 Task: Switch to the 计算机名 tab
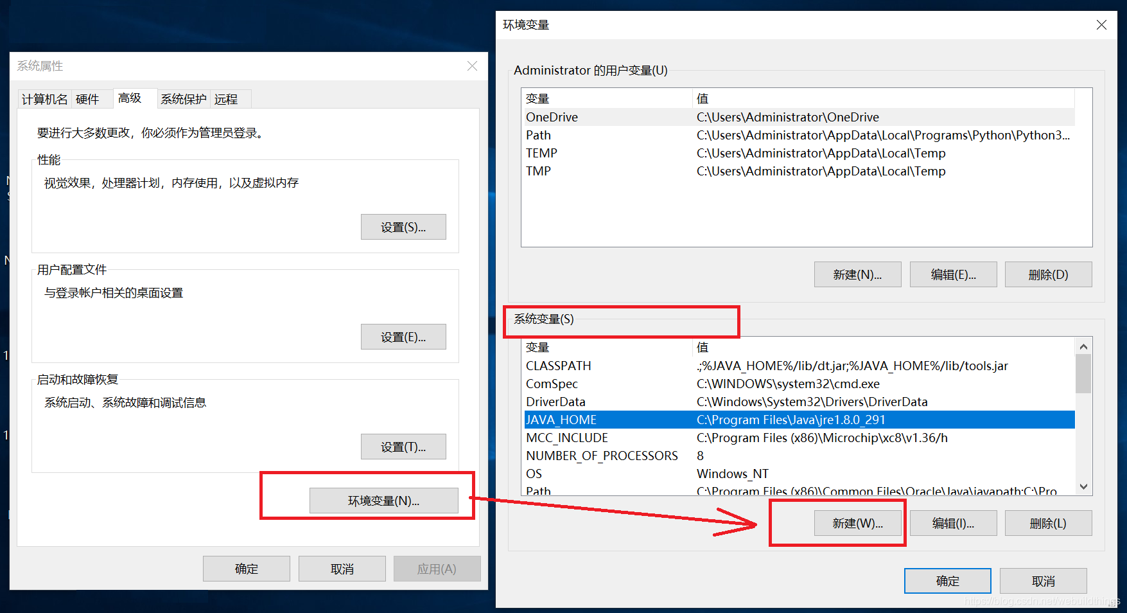tap(44, 99)
